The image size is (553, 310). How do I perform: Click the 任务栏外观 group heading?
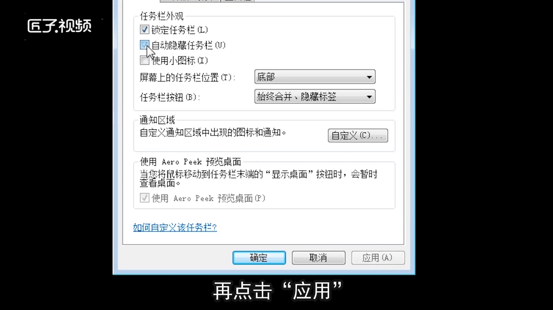click(161, 16)
